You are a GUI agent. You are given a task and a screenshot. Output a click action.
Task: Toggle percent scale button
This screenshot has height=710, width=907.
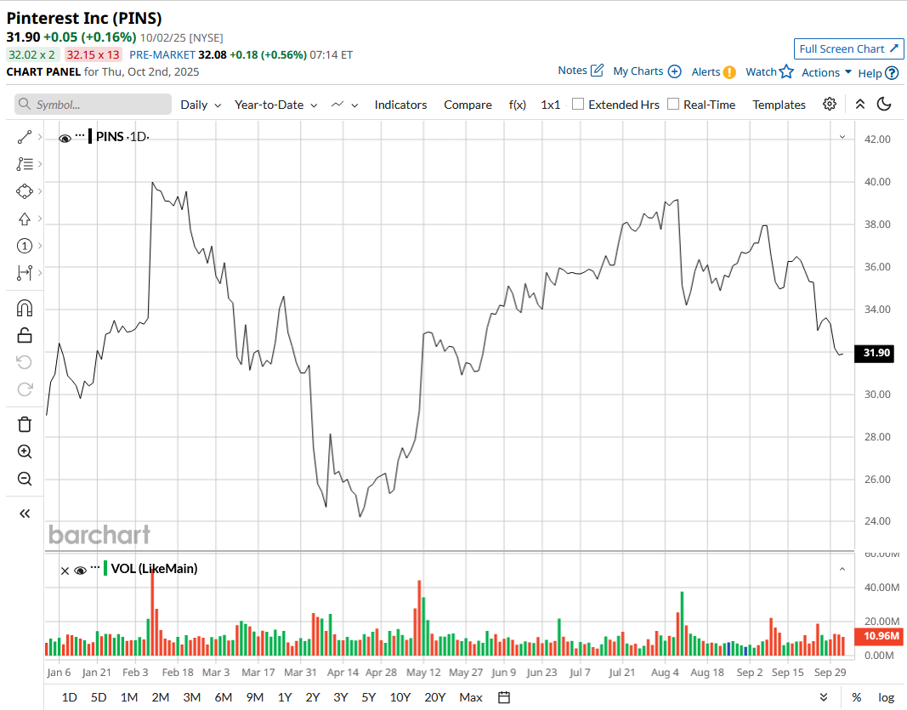(856, 697)
